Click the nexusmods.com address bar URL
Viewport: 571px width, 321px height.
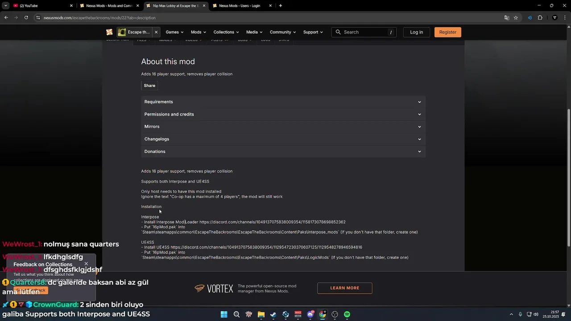99,18
